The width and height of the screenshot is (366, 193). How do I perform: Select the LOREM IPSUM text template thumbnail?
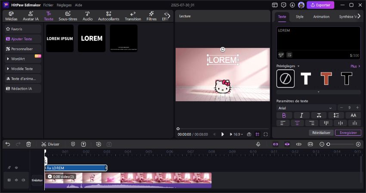click(60, 38)
